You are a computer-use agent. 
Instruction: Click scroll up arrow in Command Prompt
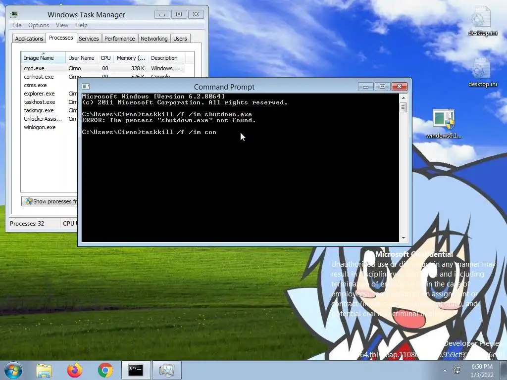click(x=403, y=97)
